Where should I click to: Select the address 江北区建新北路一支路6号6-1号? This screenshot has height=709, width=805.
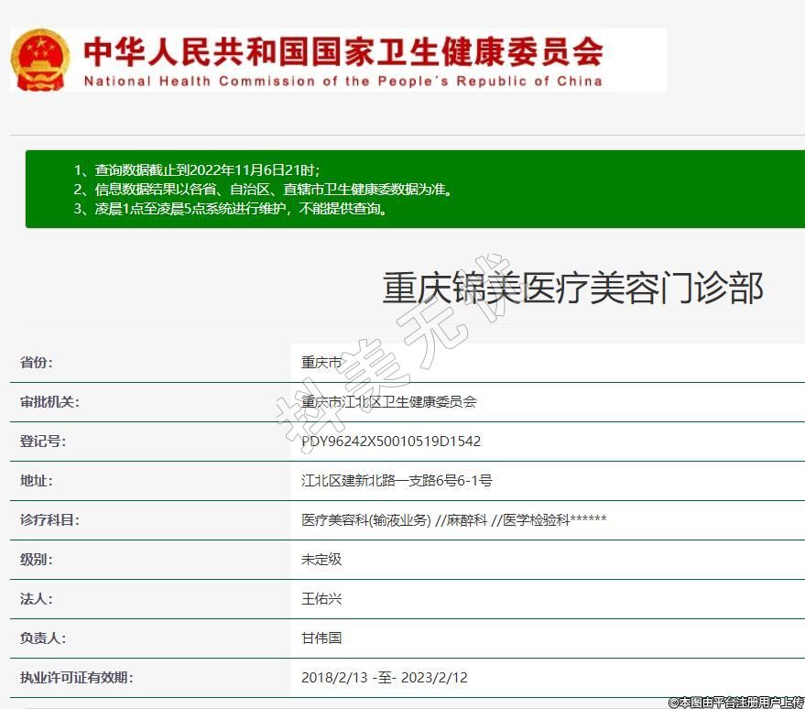click(x=397, y=481)
